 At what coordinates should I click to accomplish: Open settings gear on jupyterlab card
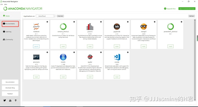click(128, 22)
